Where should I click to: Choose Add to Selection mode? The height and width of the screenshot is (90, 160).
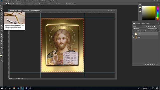pyautogui.click(x=9, y=4)
